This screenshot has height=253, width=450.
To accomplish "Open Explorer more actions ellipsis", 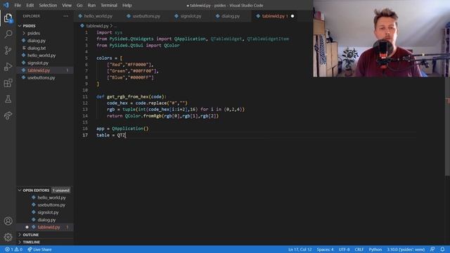I will click(65, 16).
